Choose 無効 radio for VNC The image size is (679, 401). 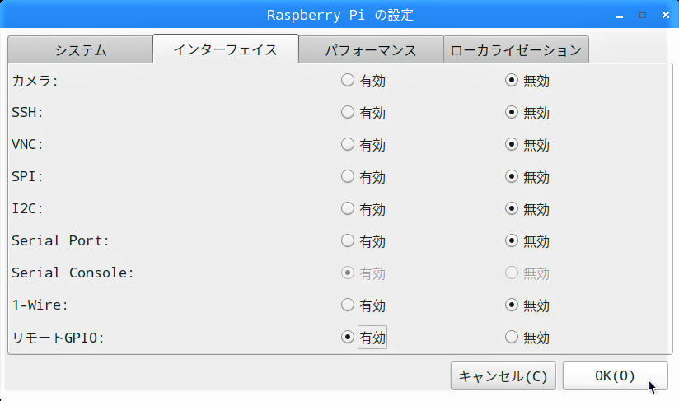tap(512, 145)
